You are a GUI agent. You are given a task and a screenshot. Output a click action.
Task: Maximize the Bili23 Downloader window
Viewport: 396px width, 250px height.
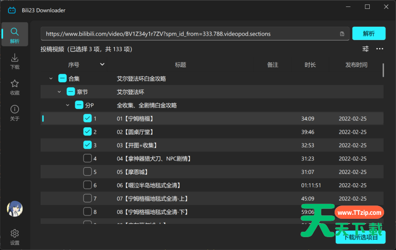(367, 7)
